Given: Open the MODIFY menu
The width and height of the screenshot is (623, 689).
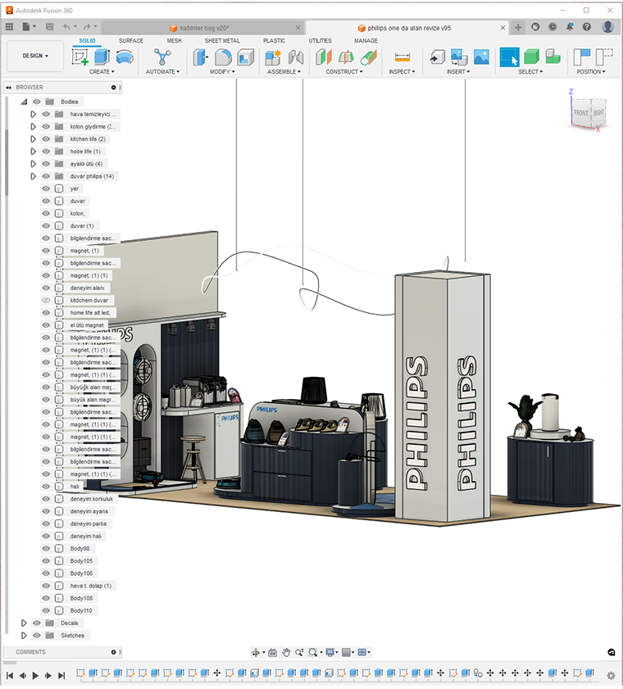Looking at the screenshot, I should pos(223,72).
